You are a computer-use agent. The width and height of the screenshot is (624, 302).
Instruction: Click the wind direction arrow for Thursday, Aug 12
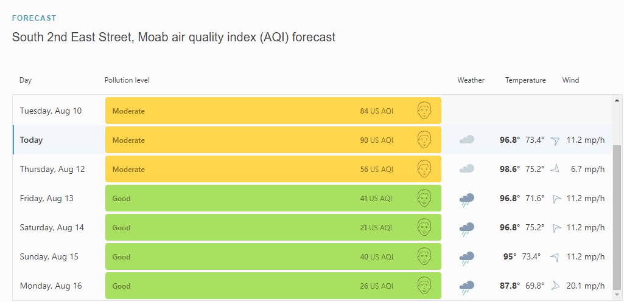click(x=555, y=169)
